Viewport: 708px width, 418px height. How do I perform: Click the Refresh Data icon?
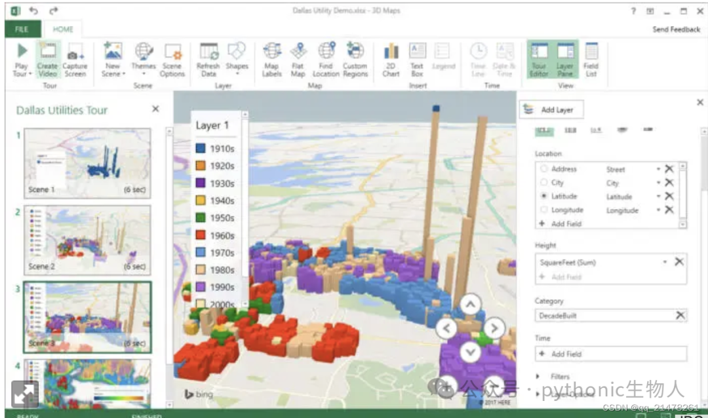(208, 60)
